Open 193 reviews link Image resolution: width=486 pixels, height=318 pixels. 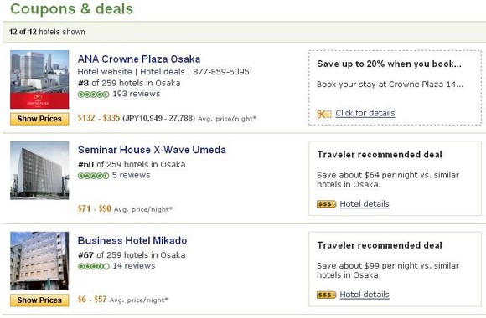pyautogui.click(x=137, y=94)
